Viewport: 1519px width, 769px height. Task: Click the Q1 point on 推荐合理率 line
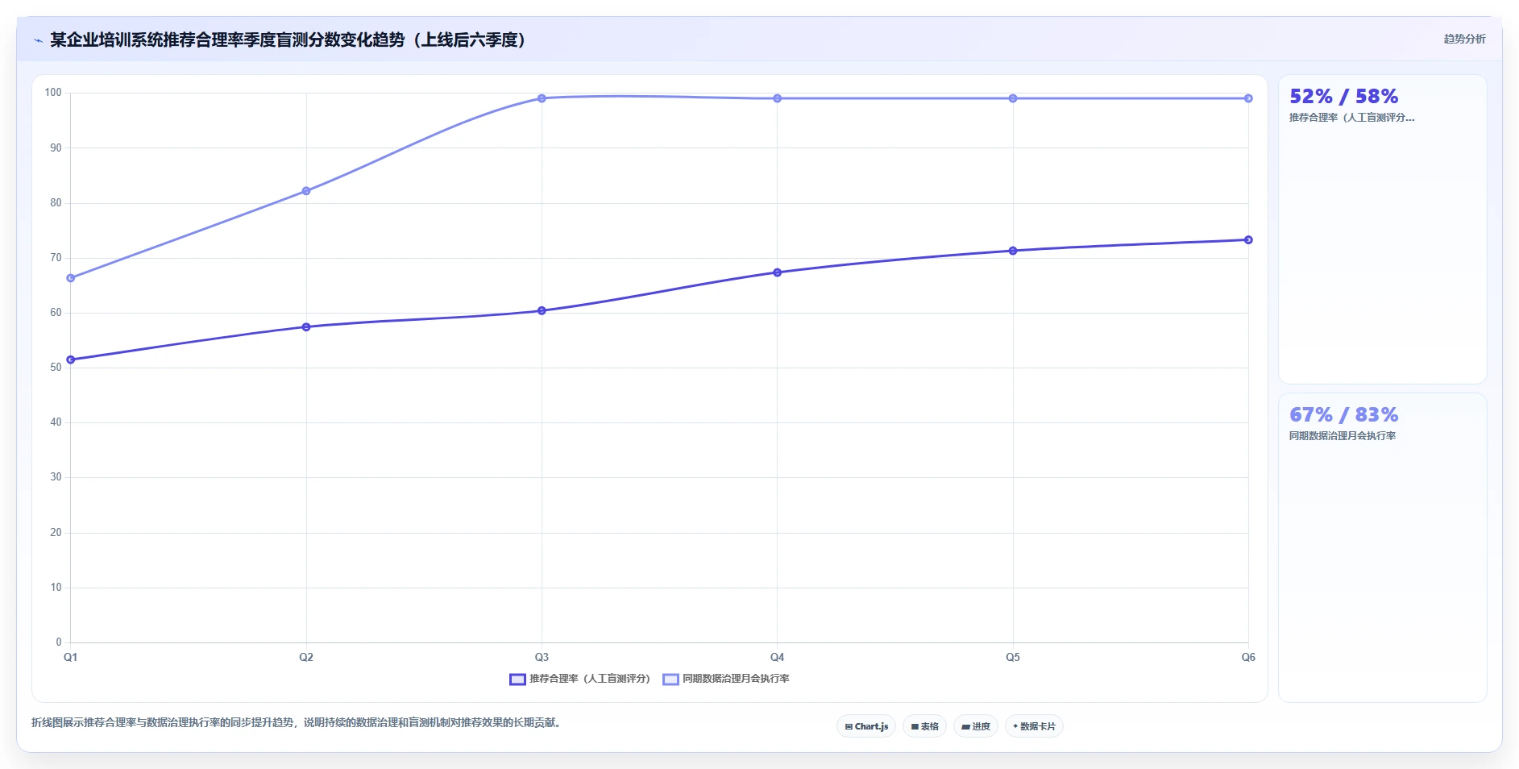click(x=71, y=360)
